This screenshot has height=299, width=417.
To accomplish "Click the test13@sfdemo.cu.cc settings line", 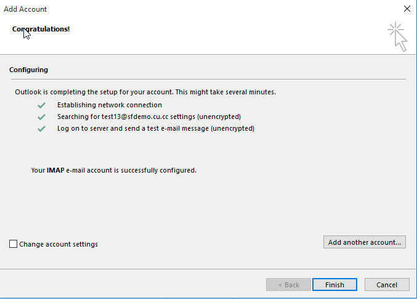I will (x=149, y=117).
